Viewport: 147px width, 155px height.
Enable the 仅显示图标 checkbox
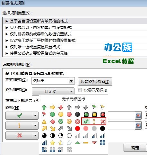[x=80, y=90]
